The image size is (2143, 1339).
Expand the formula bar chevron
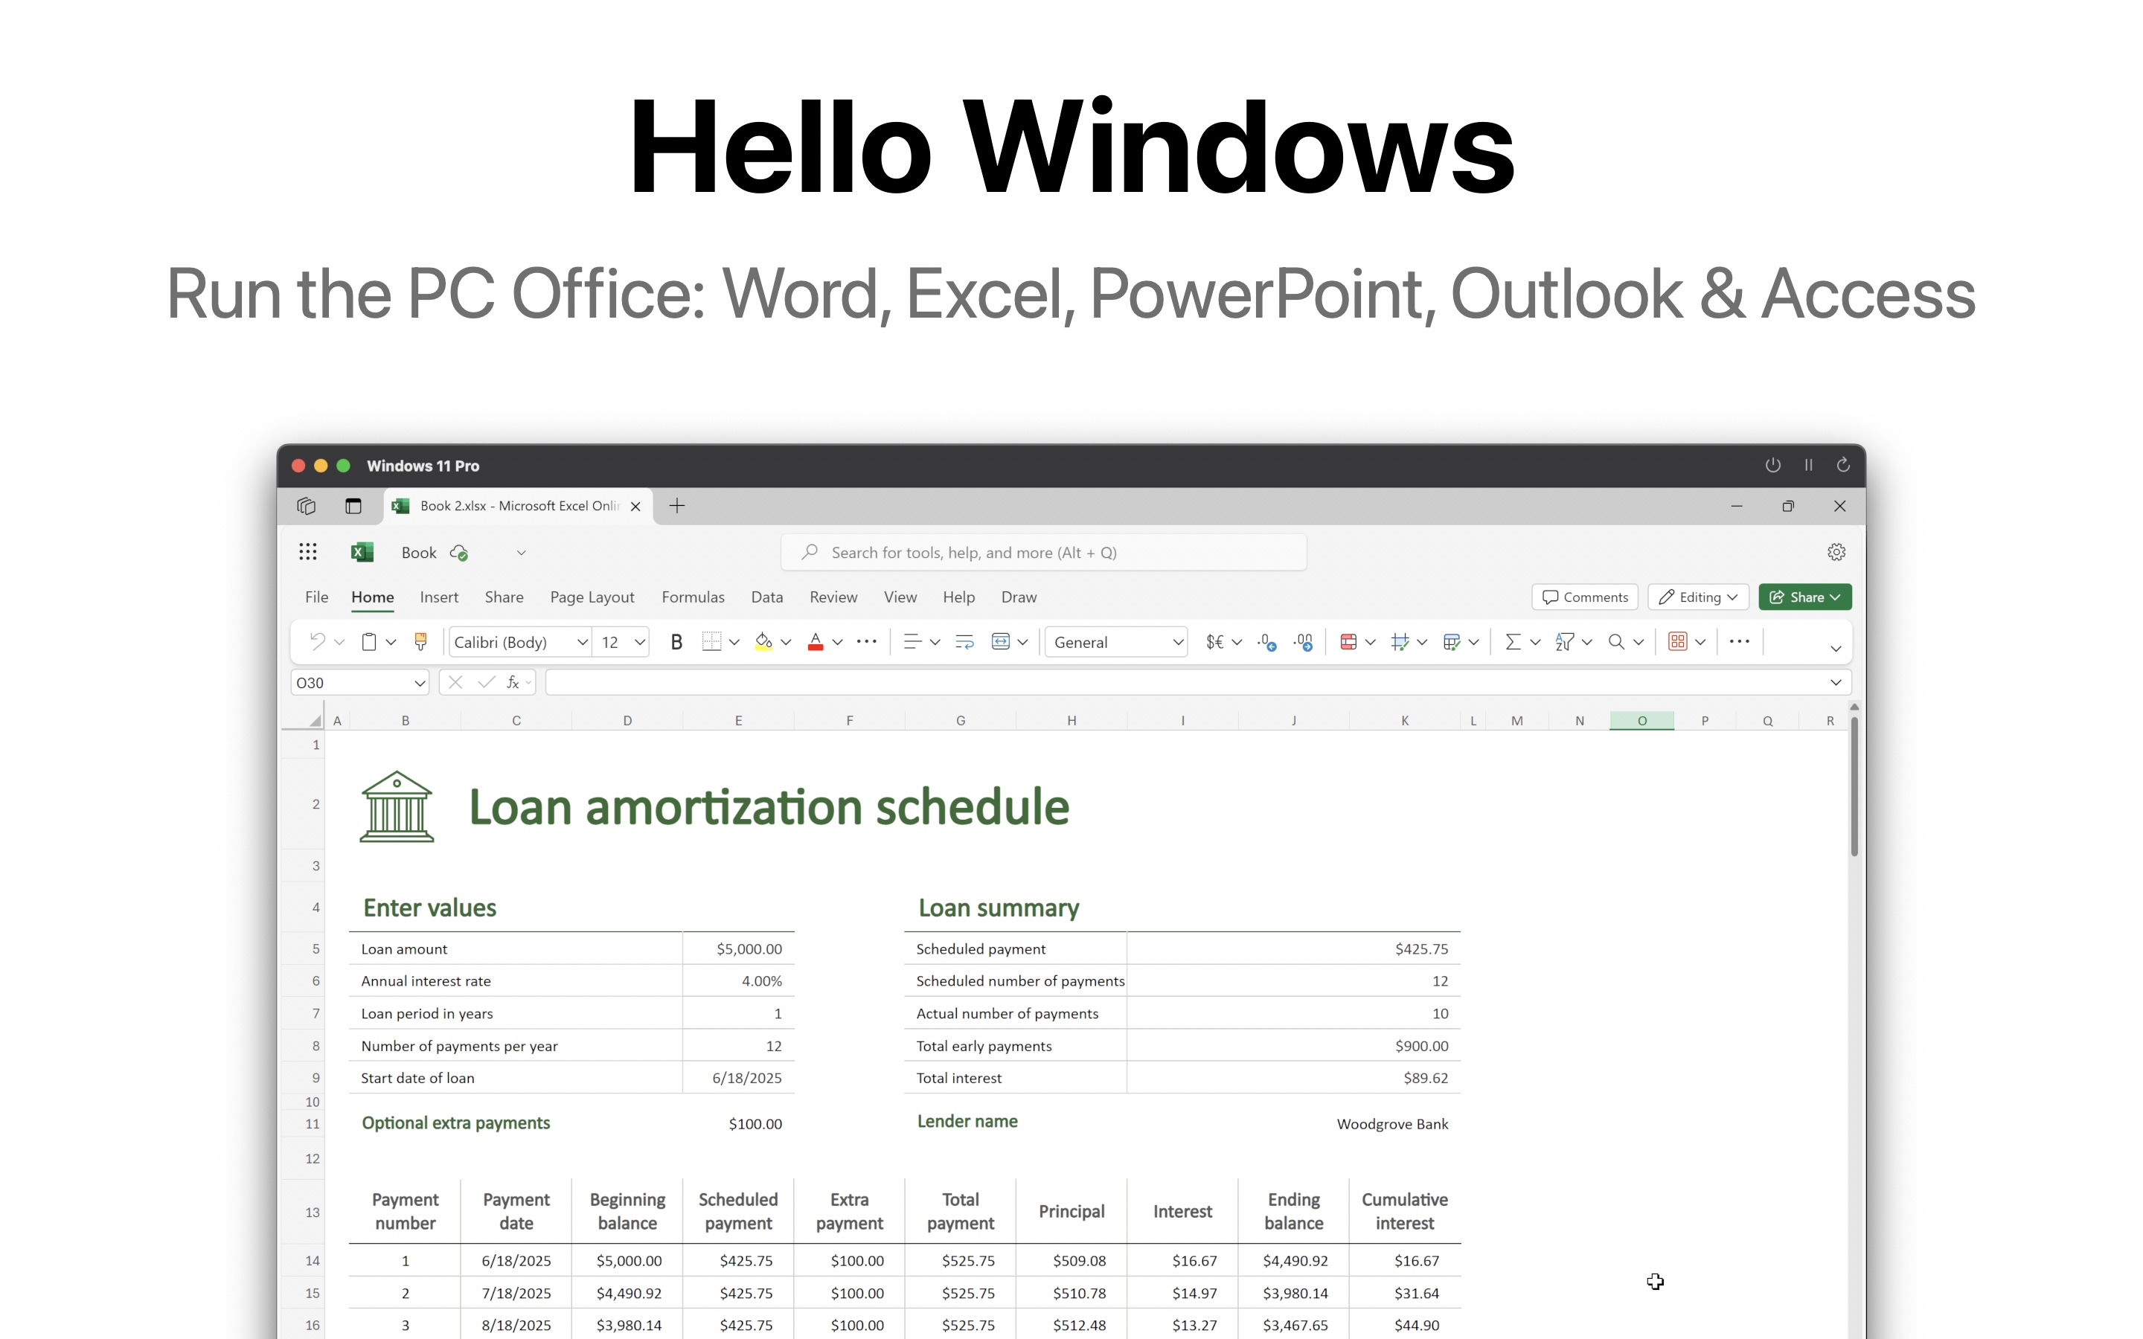pos(1836,682)
